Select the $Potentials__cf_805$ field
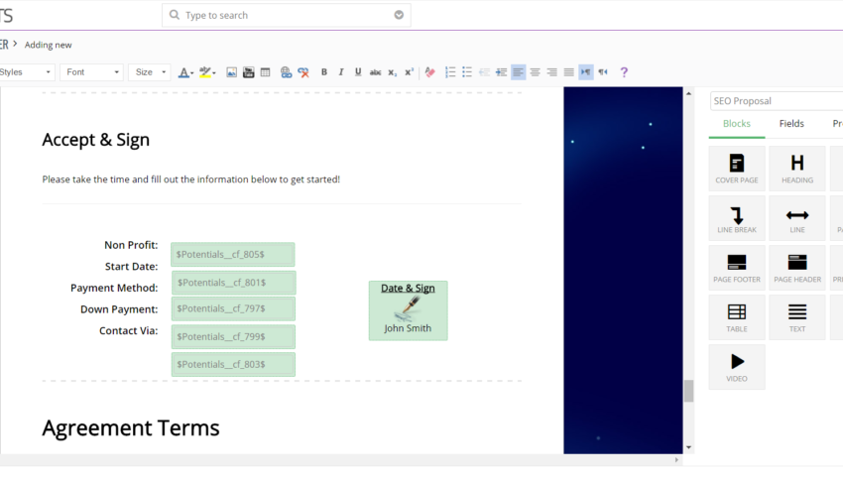The image size is (843, 481). pyautogui.click(x=233, y=254)
